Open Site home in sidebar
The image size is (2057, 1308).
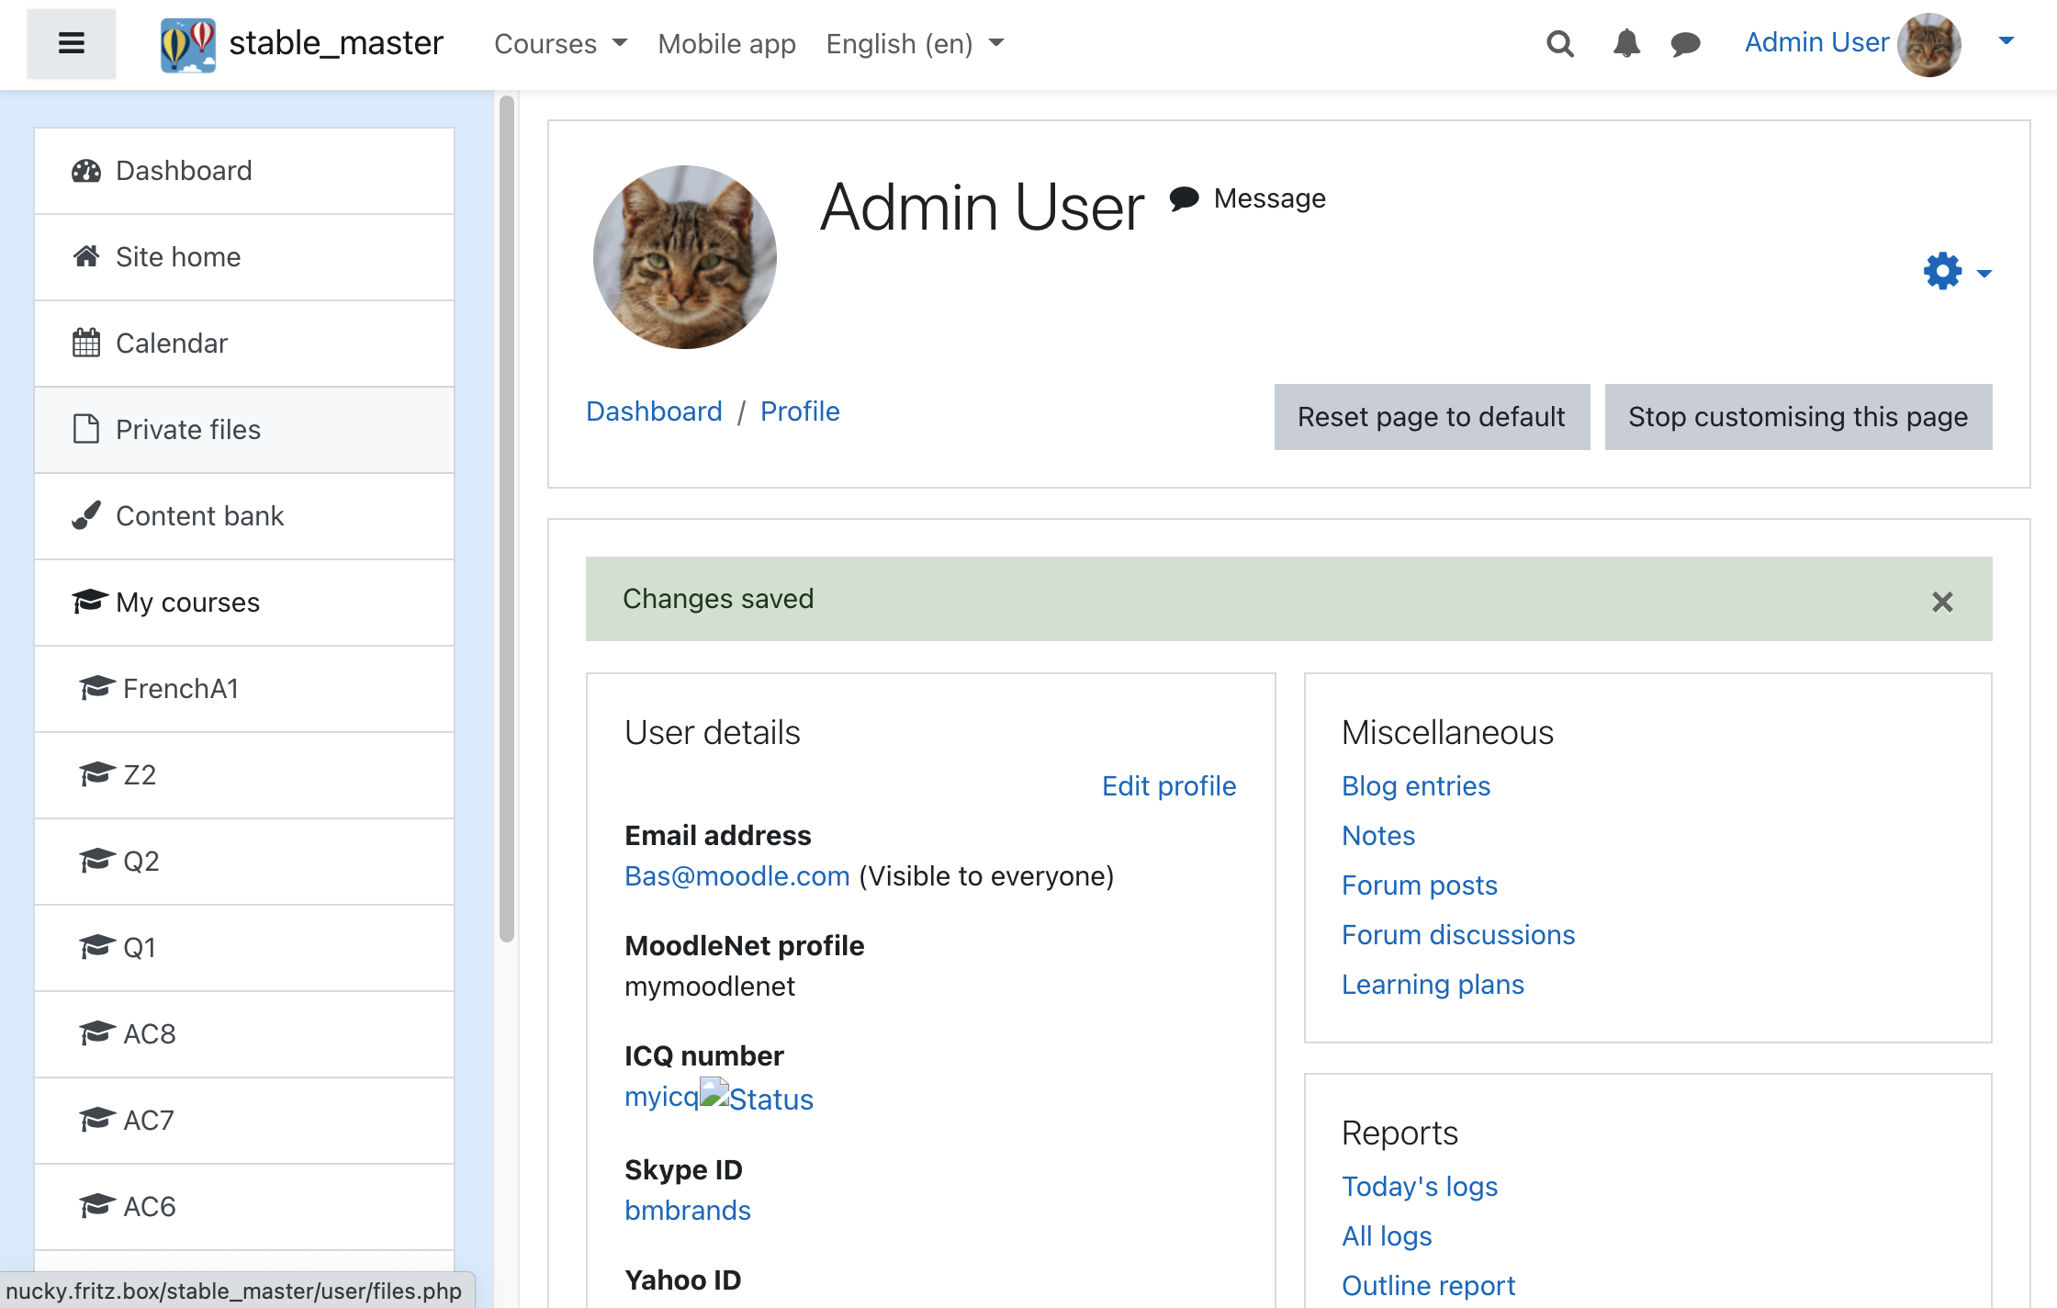(244, 257)
